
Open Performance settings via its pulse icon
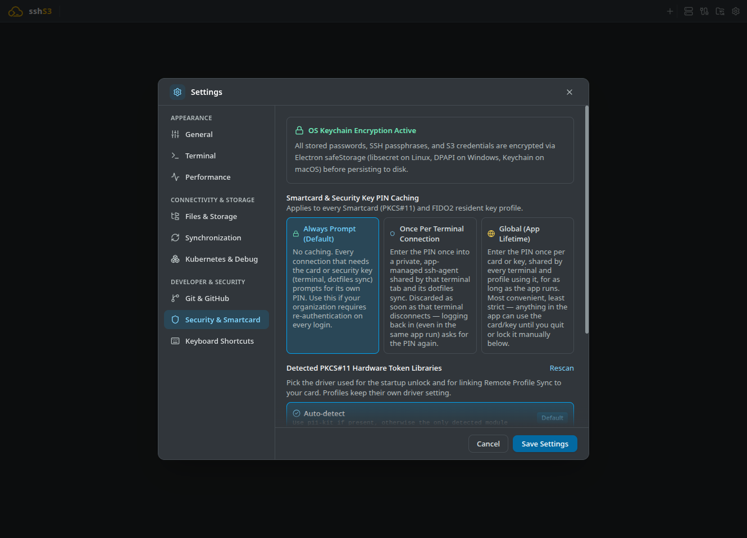[175, 177]
